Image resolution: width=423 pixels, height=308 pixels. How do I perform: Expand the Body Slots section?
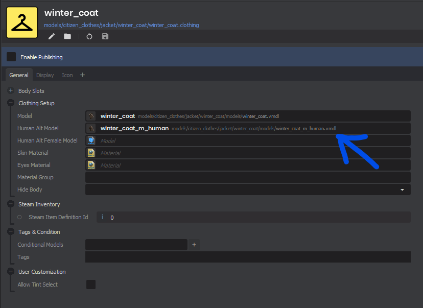(11, 91)
